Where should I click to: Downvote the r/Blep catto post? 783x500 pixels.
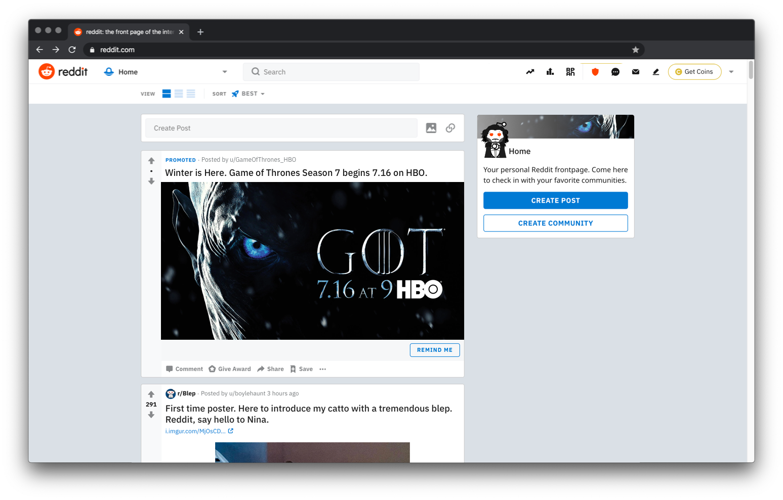(151, 415)
